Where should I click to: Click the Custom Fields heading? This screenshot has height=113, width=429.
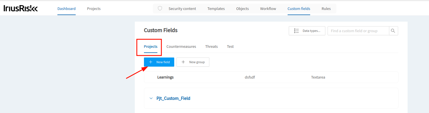point(161,30)
